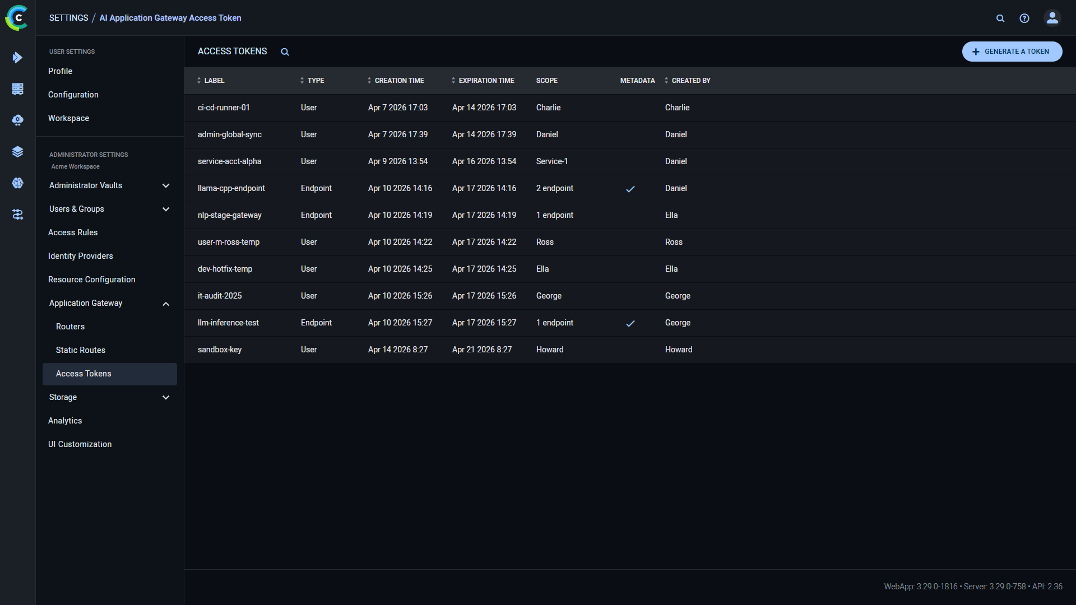1076x605 pixels.
Task: Open the stacked layers sidebar icon
Action: point(17,151)
